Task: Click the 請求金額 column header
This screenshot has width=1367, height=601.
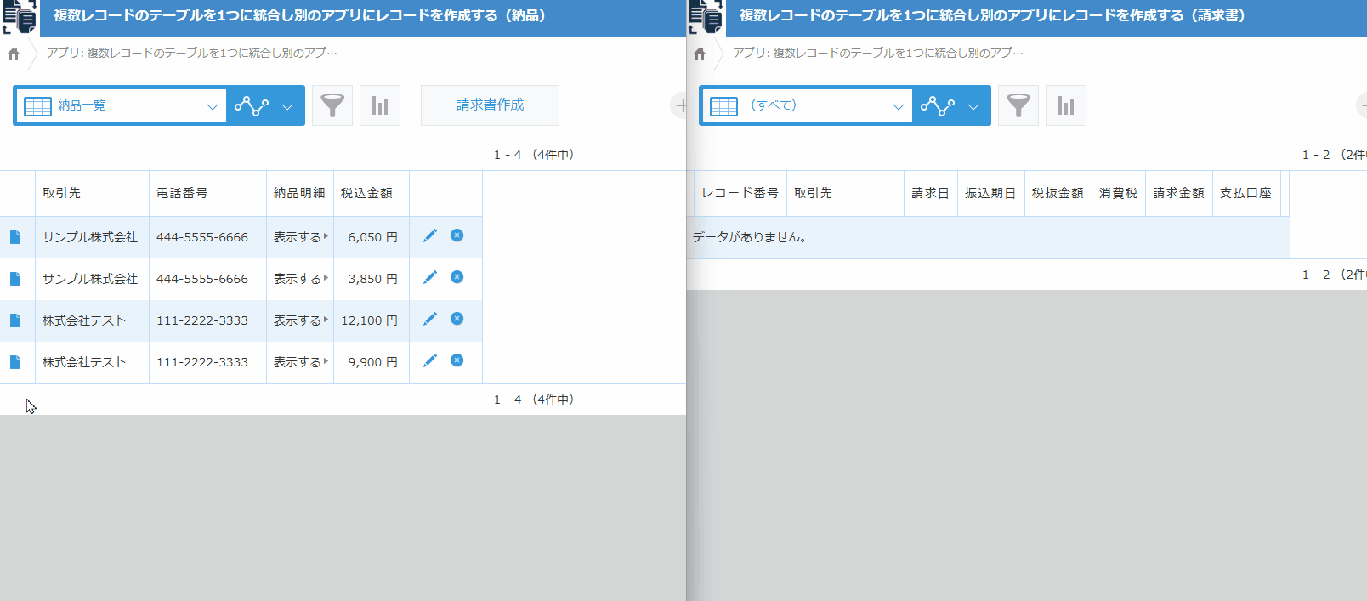Action: point(1178,193)
